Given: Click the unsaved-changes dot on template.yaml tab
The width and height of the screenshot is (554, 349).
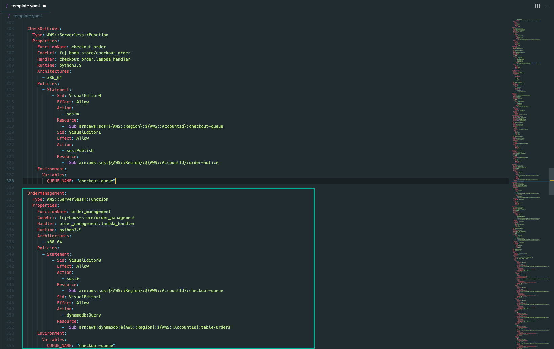Looking at the screenshot, I should tap(44, 6).
